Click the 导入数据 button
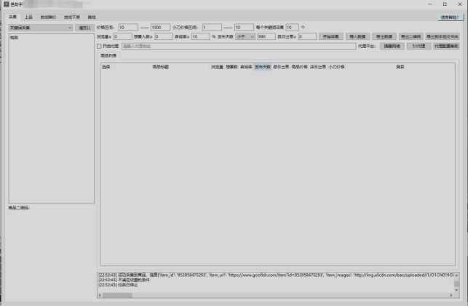468x306 pixels. [x=357, y=36]
